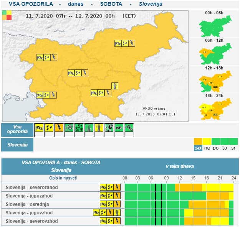Click wind icon in Slovenija - jugozahod row
Image resolution: width=240 pixels, height=227 pixels.
[x=103, y=196]
